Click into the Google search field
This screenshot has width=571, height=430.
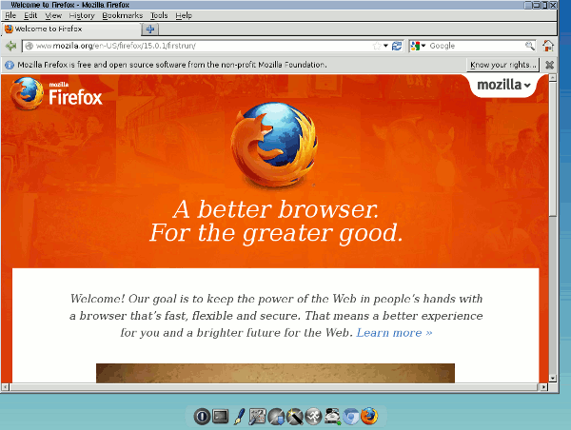click(476, 46)
